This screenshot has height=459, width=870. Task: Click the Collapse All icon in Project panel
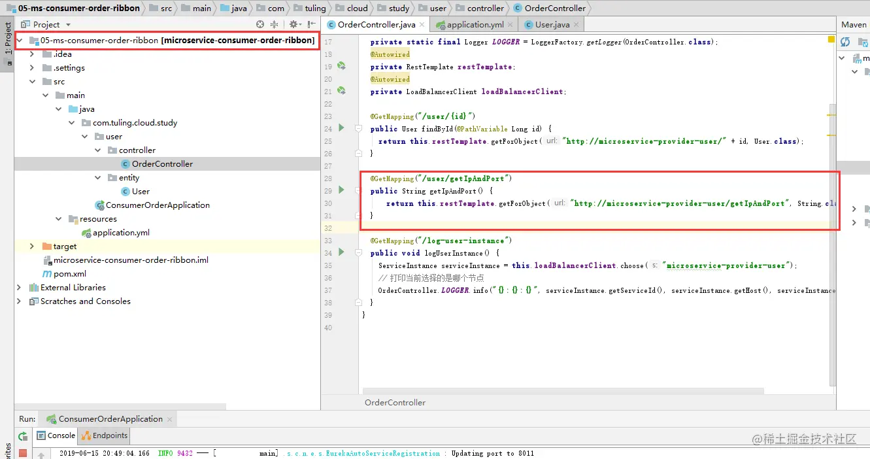tap(274, 24)
